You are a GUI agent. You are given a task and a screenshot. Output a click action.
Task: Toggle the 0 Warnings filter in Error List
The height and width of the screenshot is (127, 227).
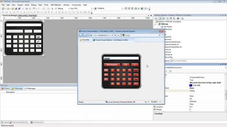coord(17,89)
